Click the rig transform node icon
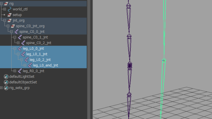 6,4
